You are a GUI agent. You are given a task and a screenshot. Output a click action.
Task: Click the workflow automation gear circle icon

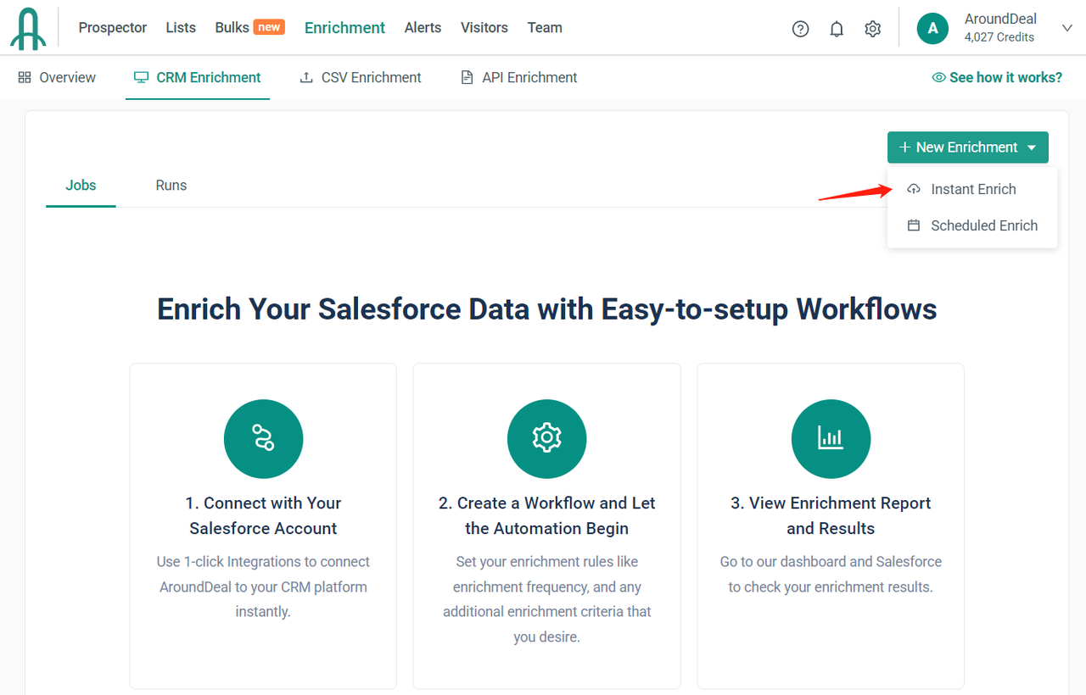(546, 438)
